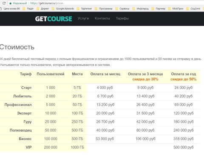This screenshot has width=204, height=155.
Task: Open the СоцСети bookmark folder
Action: tap(193, 8)
